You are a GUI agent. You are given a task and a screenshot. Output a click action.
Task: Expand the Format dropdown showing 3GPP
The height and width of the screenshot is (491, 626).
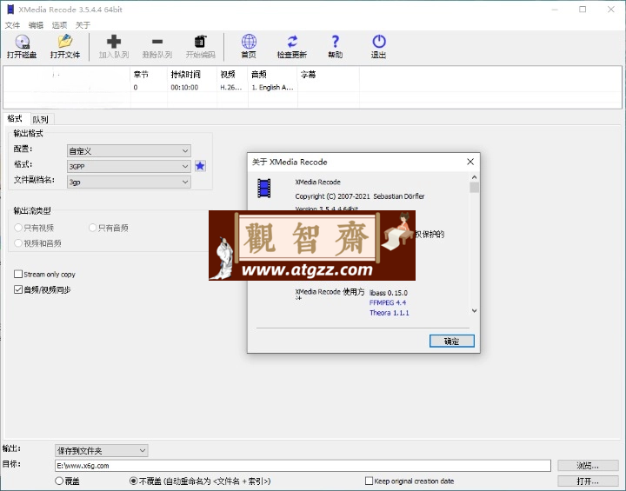click(129, 167)
